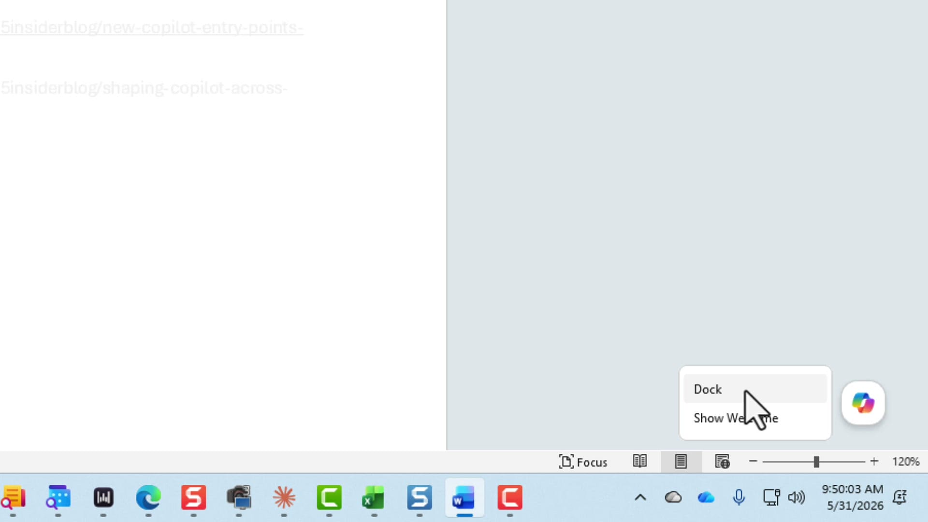Enable Focus mode in the status bar
Viewport: 928px width, 522px height.
tap(583, 462)
